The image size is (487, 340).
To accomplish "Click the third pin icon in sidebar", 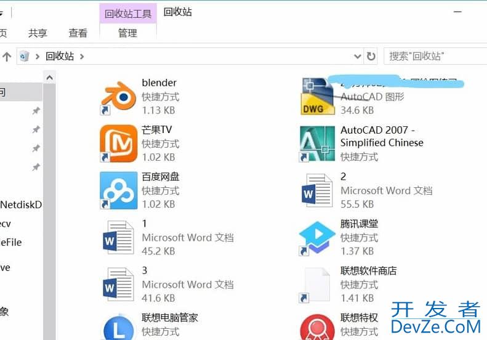I will point(36,148).
